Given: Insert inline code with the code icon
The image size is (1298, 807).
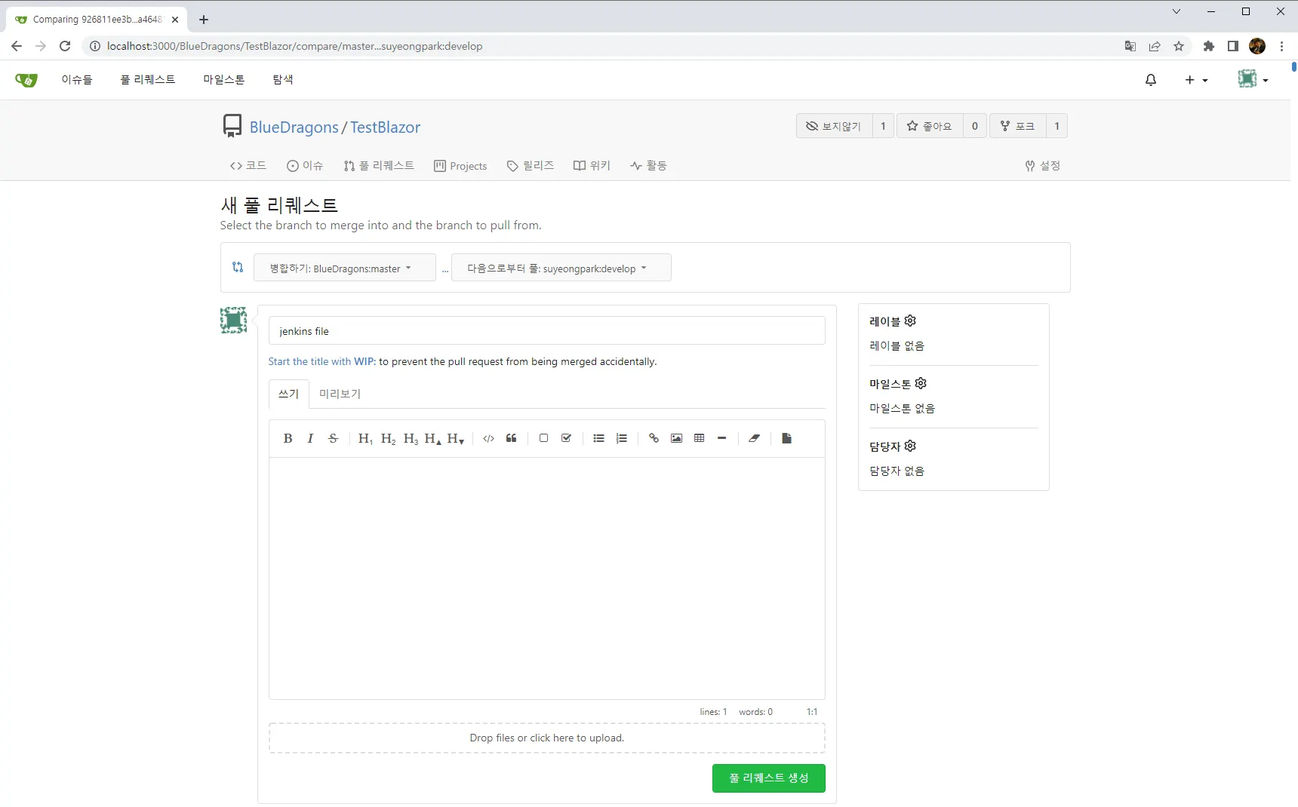Looking at the screenshot, I should pos(488,438).
